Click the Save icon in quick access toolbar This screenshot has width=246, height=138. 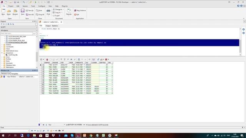(15, 2)
